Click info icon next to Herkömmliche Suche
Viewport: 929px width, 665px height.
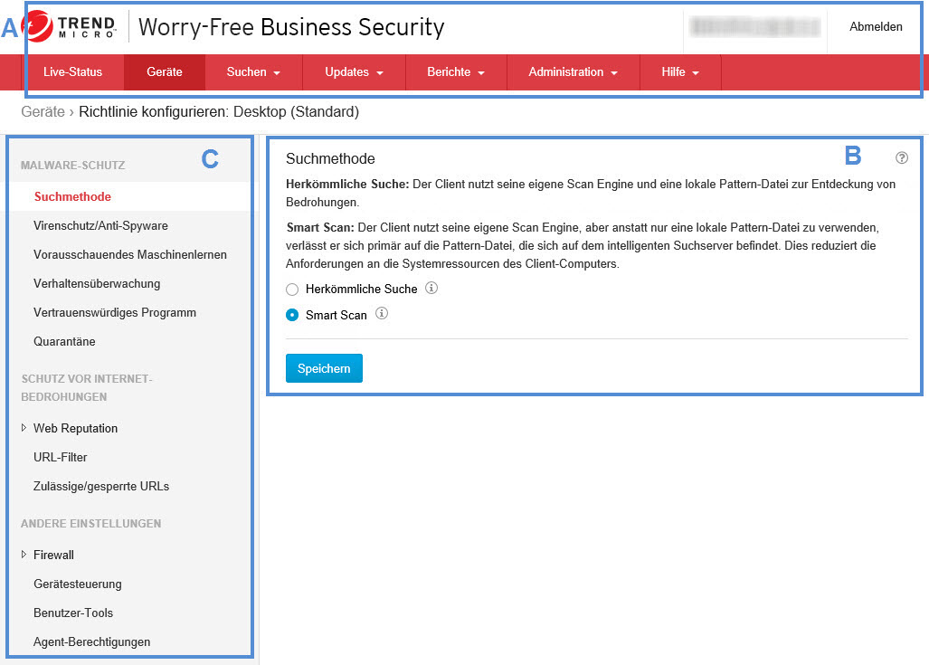point(431,289)
